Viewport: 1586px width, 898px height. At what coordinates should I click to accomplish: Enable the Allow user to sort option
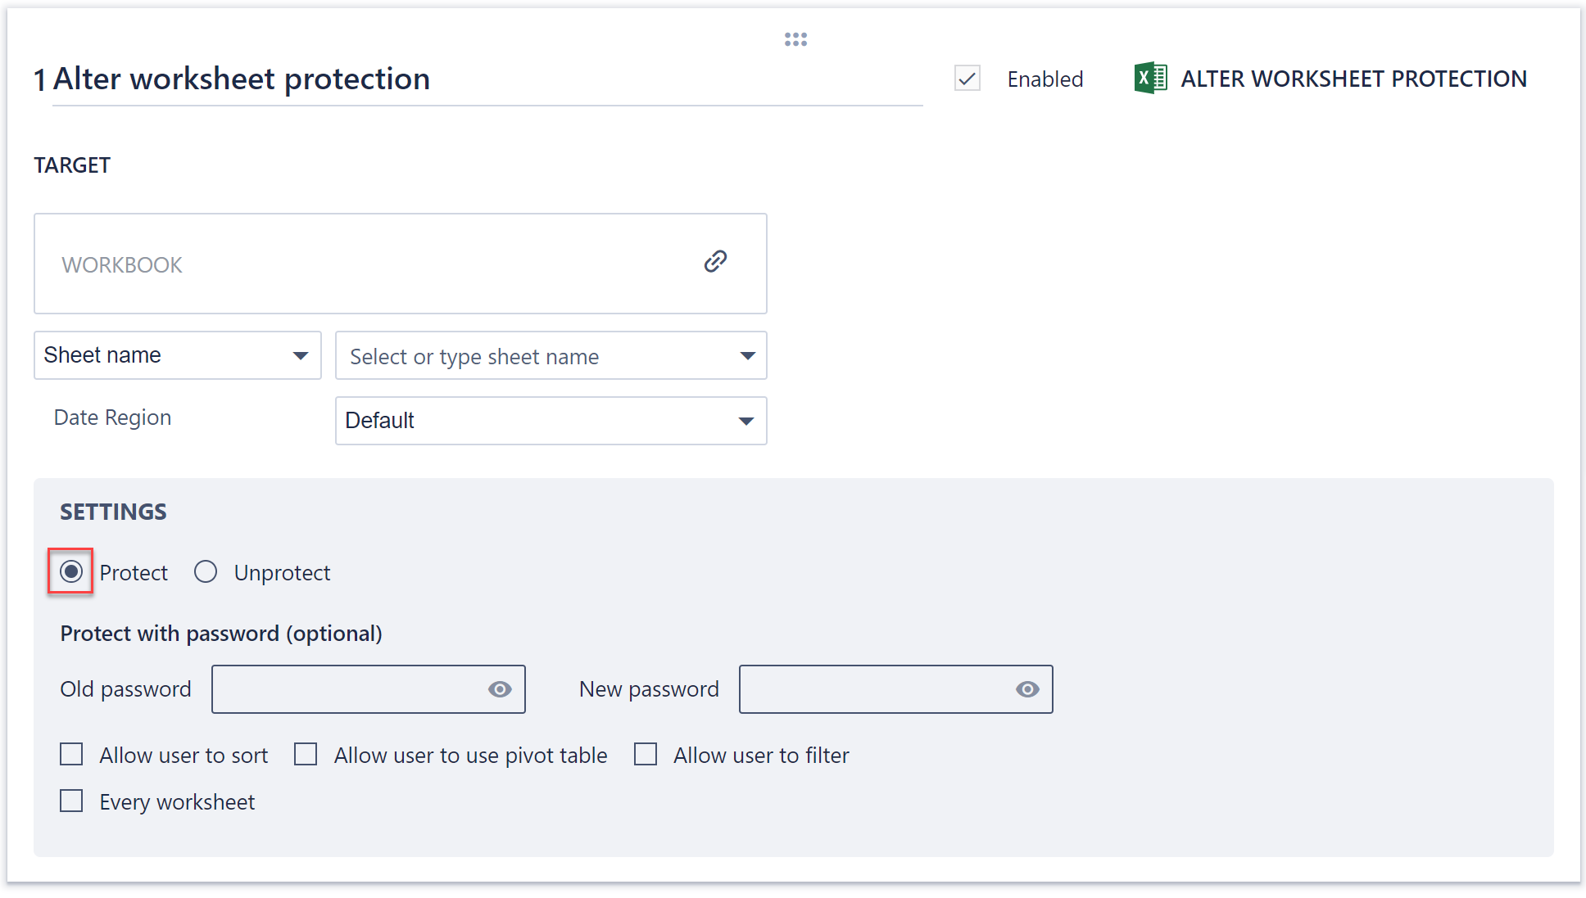pos(71,754)
